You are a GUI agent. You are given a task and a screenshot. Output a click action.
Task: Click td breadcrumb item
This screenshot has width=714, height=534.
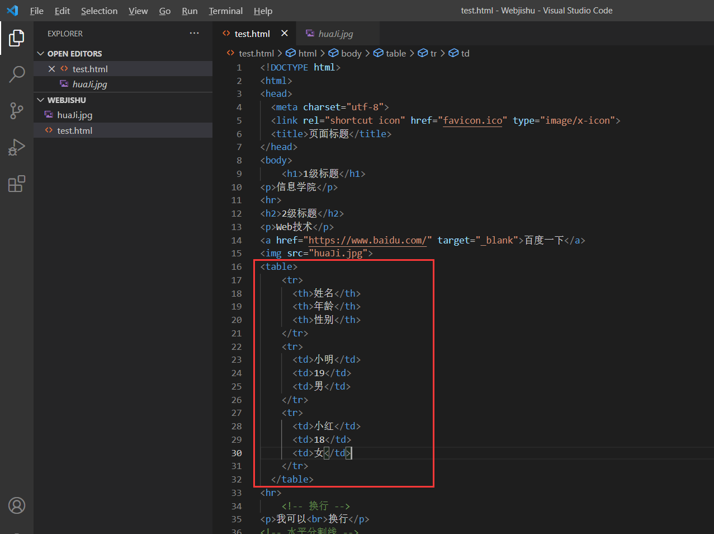(465, 53)
